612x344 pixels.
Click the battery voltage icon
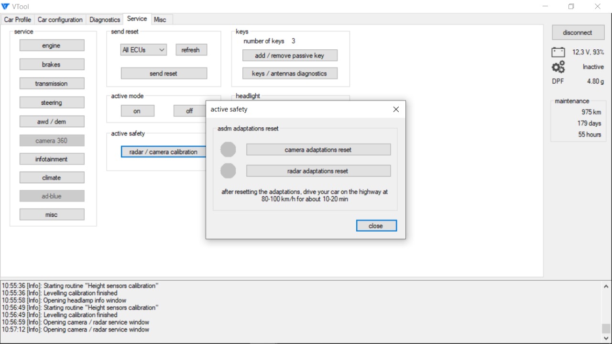coord(558,52)
